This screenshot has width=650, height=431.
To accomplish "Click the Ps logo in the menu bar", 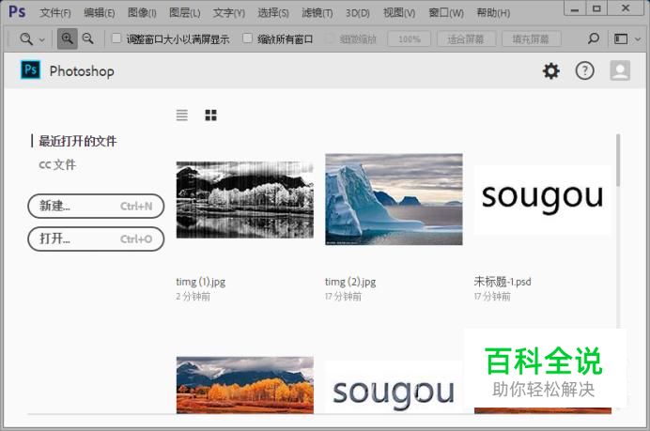I will pyautogui.click(x=17, y=11).
